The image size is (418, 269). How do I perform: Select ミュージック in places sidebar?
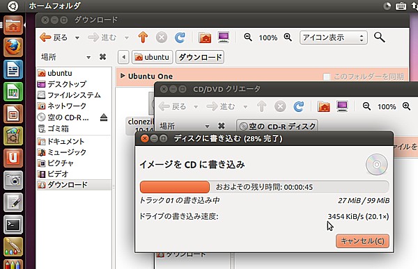click(74, 152)
